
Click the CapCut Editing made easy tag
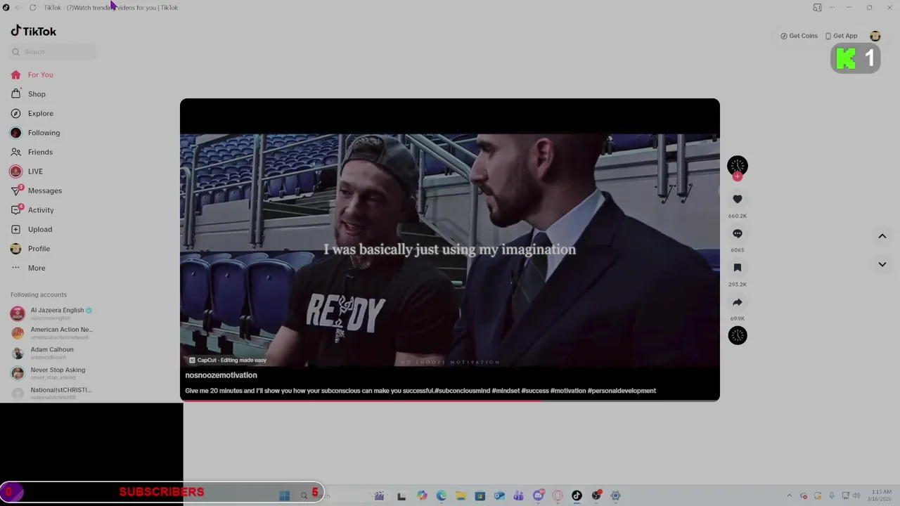click(x=227, y=360)
